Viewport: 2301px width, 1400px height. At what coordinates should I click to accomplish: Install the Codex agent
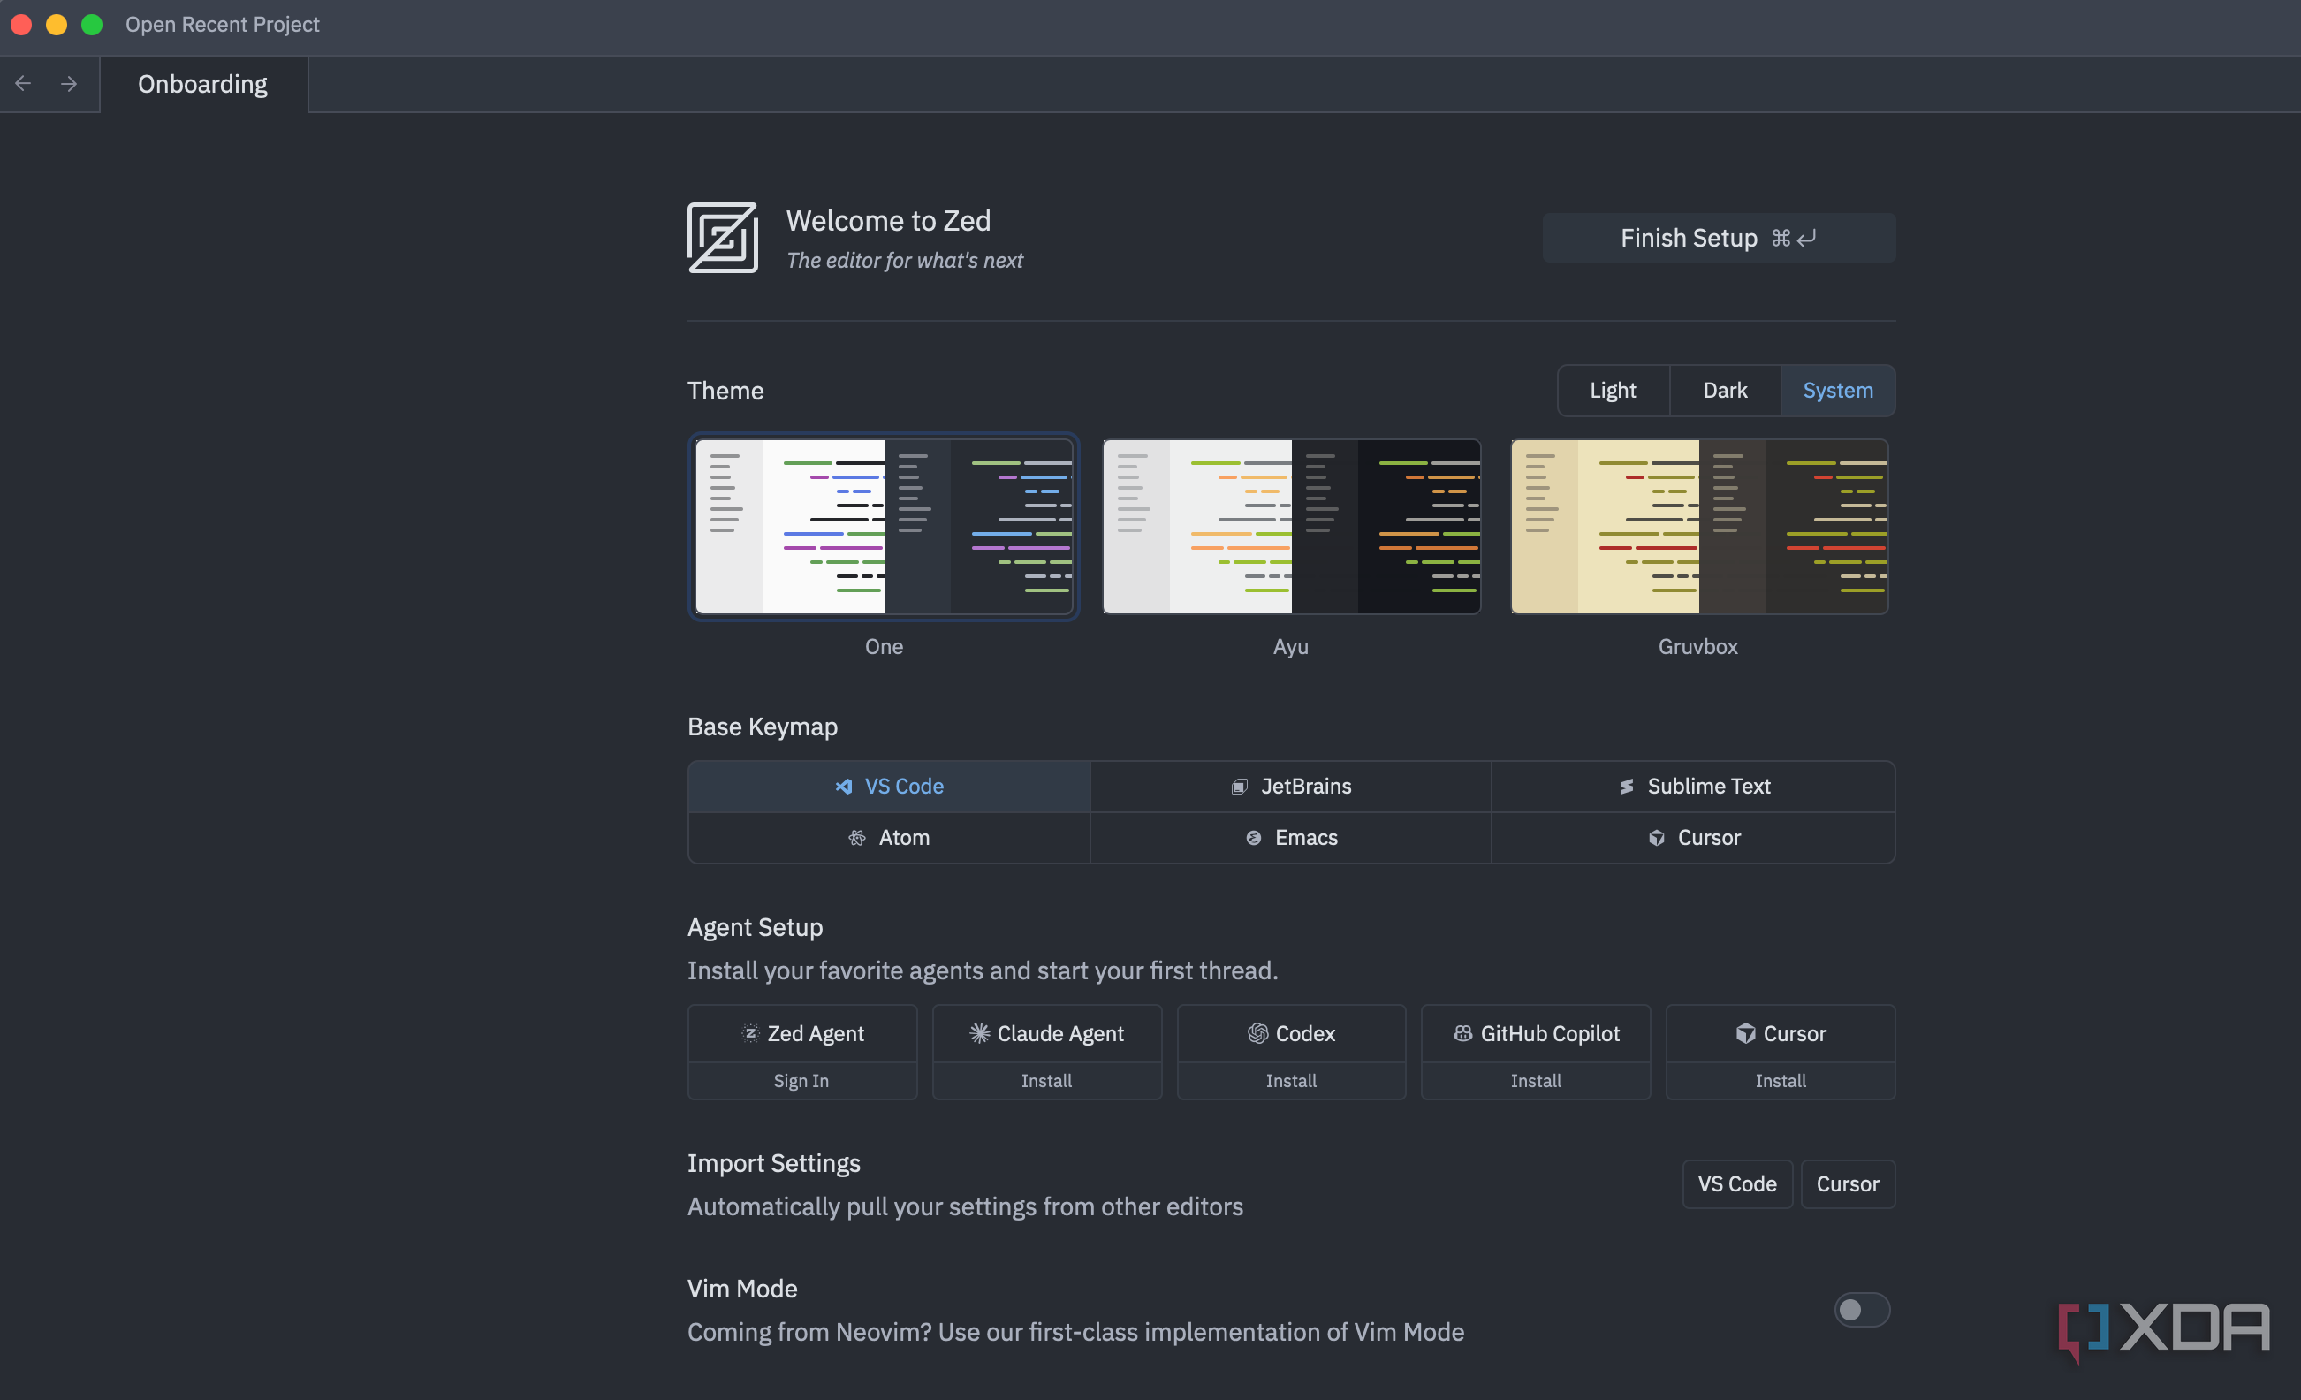tap(1291, 1081)
